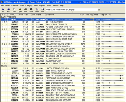Select the BUTTERMILK FRESH item row
This screenshot has width=126, height=102.
[x=63, y=22]
